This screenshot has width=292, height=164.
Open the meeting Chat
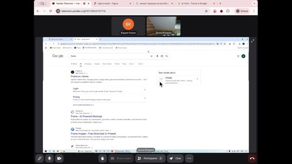click(x=175, y=159)
